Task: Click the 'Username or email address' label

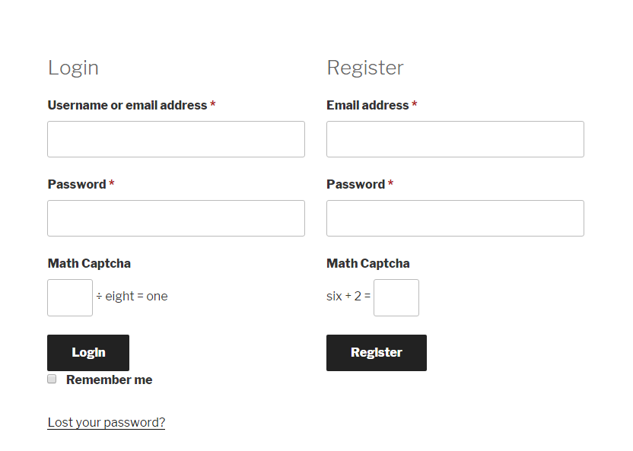Action: pyautogui.click(x=125, y=105)
